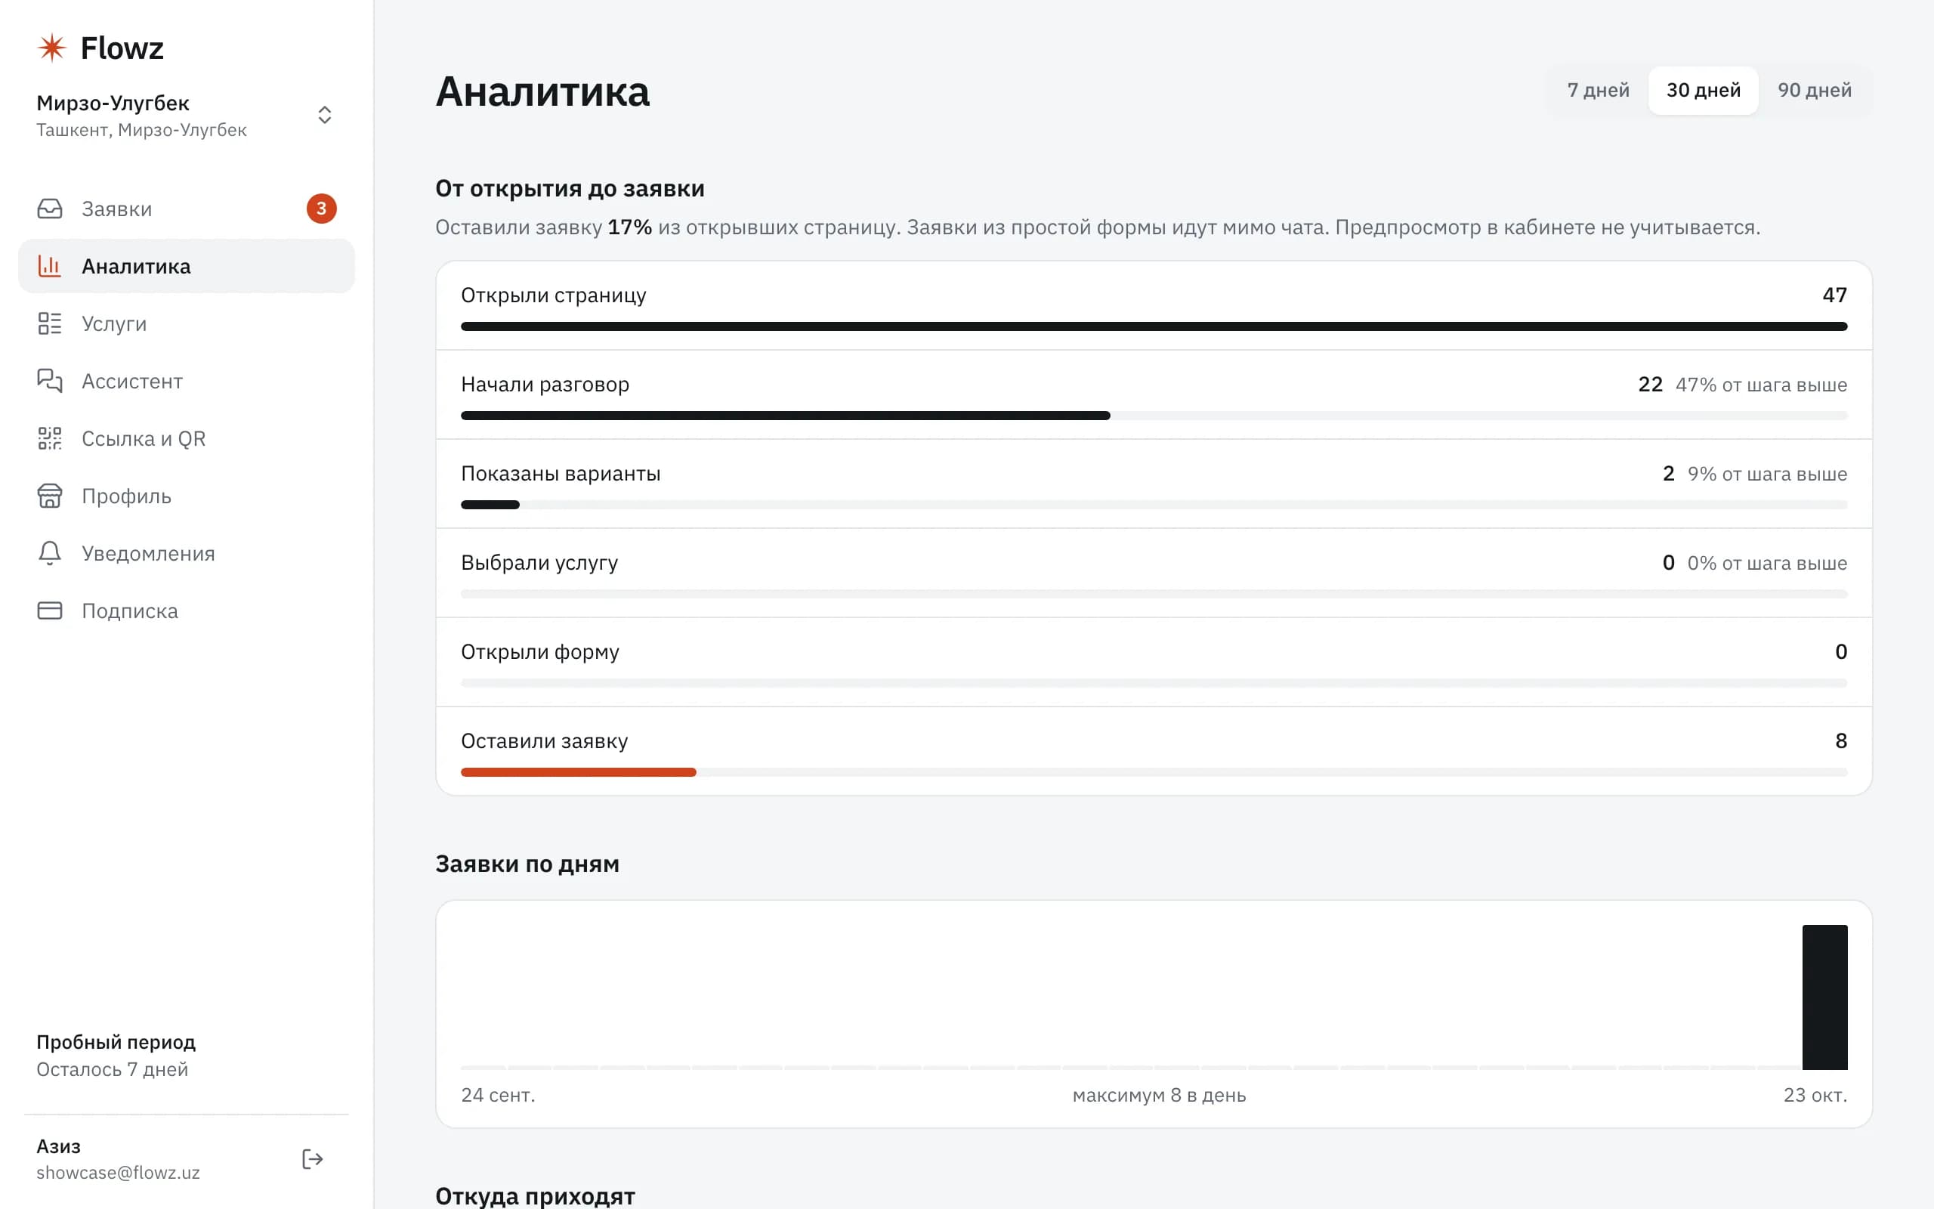
Task: Click the '9% от шага выше' label
Action: (1767, 475)
